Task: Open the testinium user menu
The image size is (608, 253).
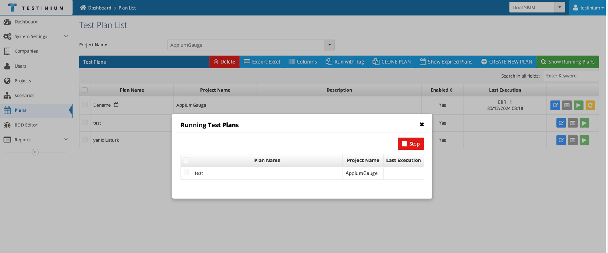Action: (x=588, y=8)
